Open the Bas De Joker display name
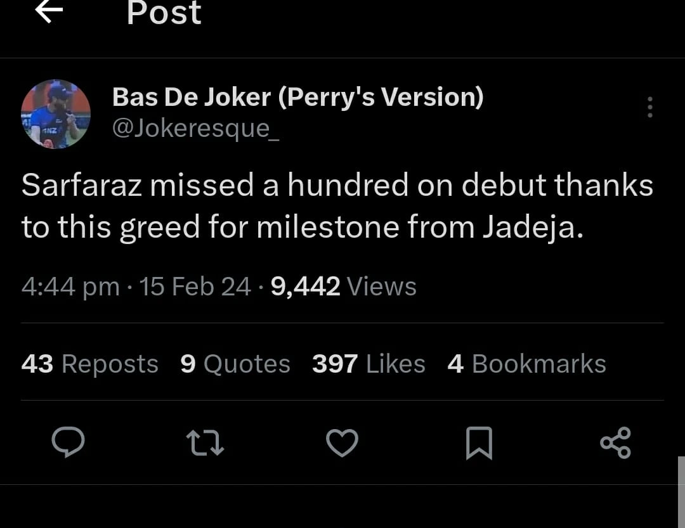This screenshot has width=685, height=528. coord(297,97)
